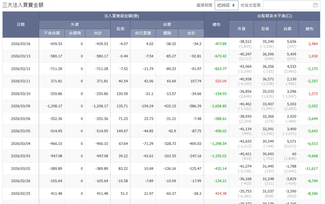Click the 或指定區間 date range input field
Screen dimensions: 325x204
pyautogui.click(x=292, y=5)
